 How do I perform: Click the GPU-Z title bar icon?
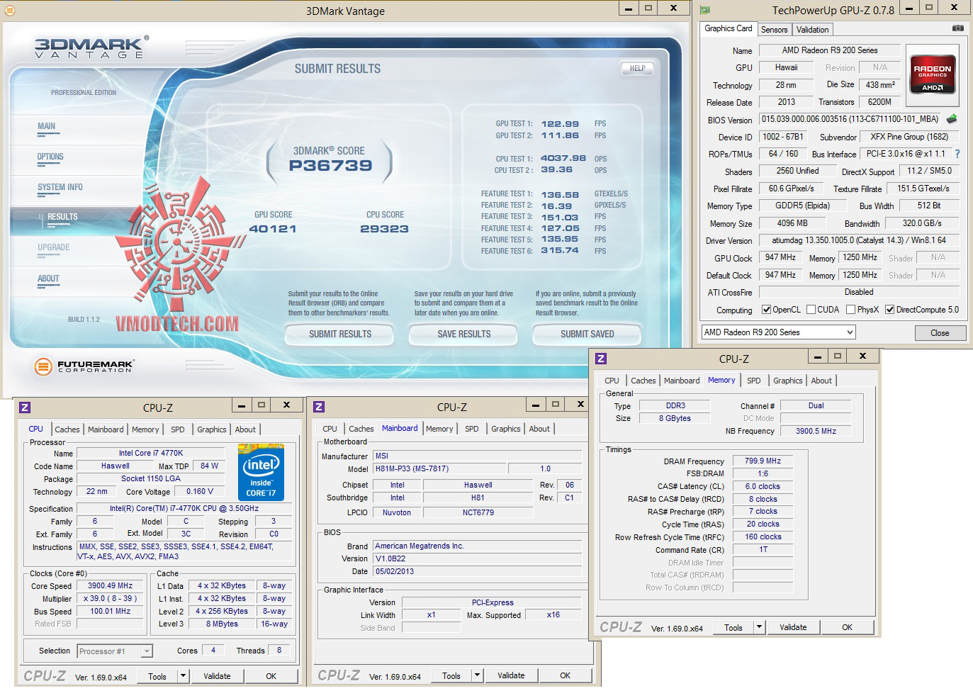pos(704,10)
